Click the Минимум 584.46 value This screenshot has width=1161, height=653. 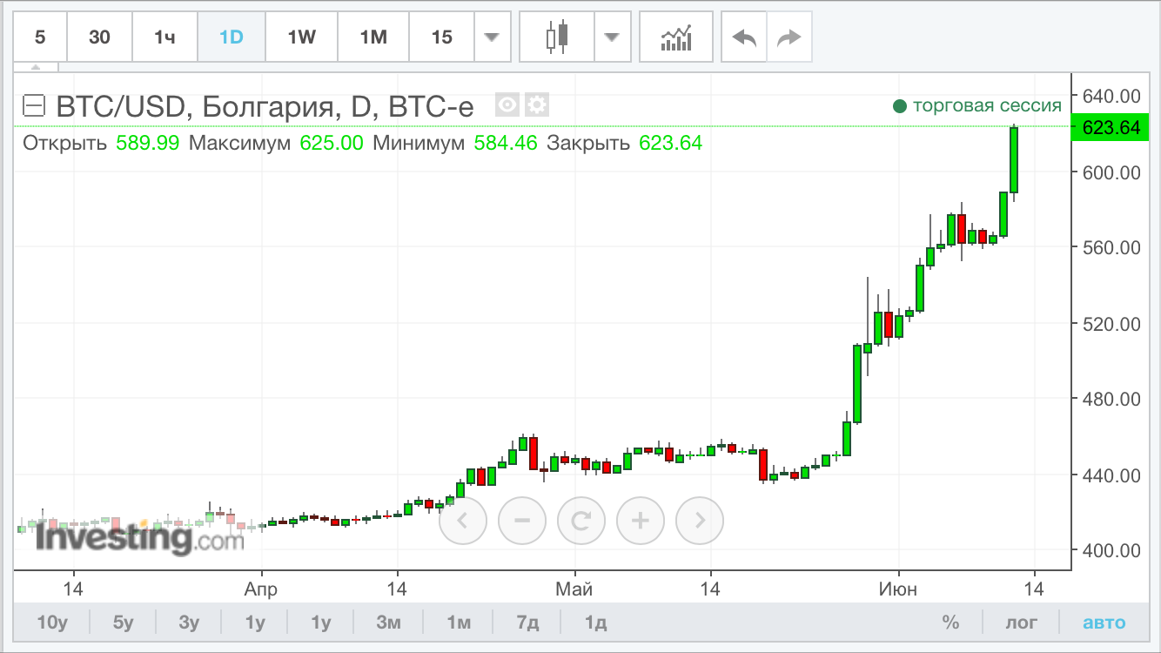click(x=505, y=143)
